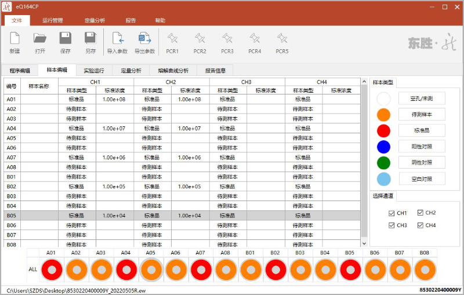Open a file with 打开 icon
Viewport: 464px width, 295px height.
(40, 39)
